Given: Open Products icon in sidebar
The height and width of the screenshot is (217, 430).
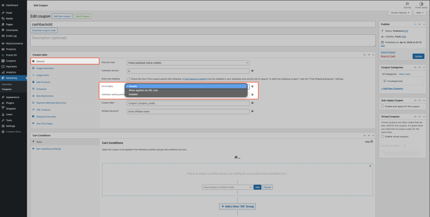Looking at the screenshot, I should tap(3, 49).
